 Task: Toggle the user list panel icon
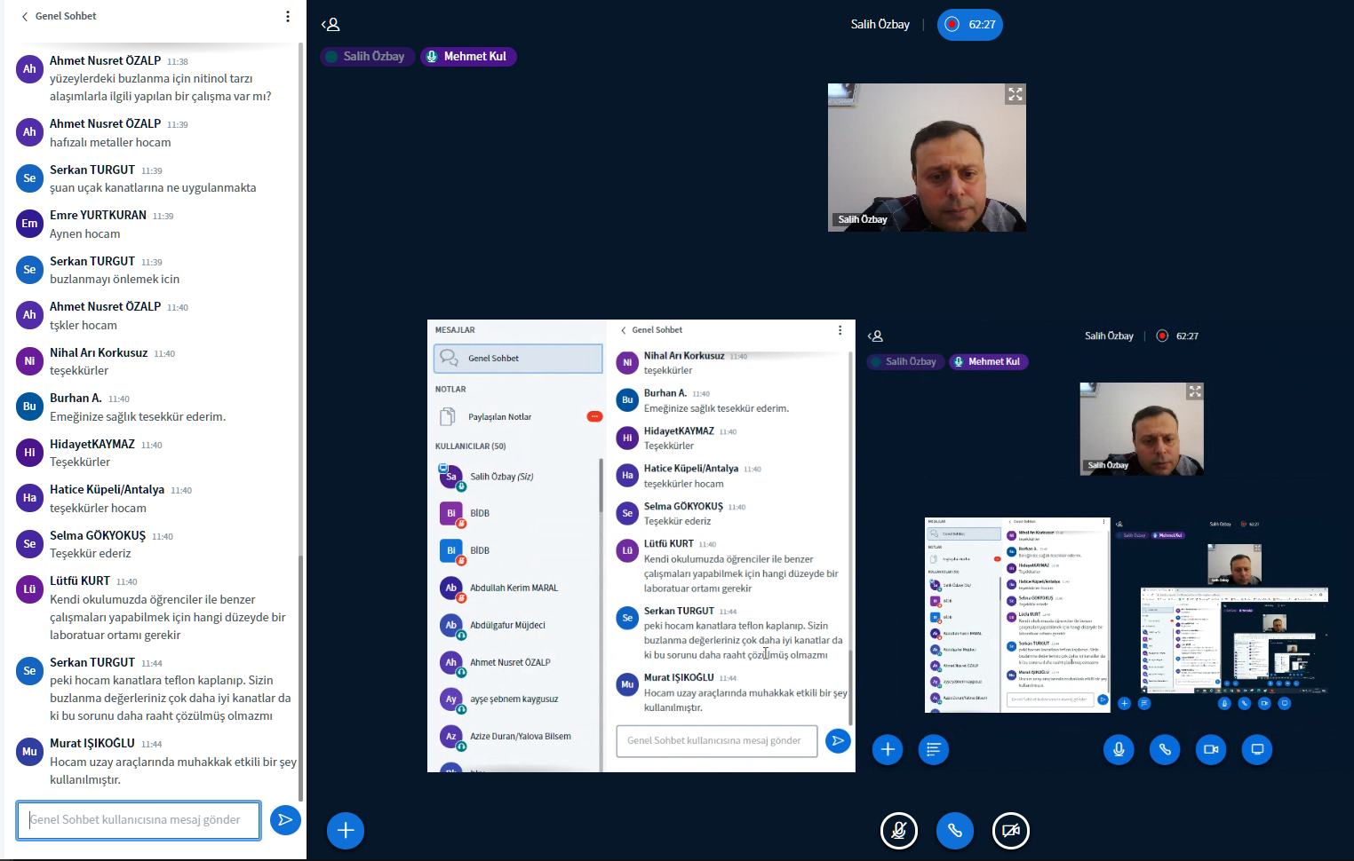point(331,25)
